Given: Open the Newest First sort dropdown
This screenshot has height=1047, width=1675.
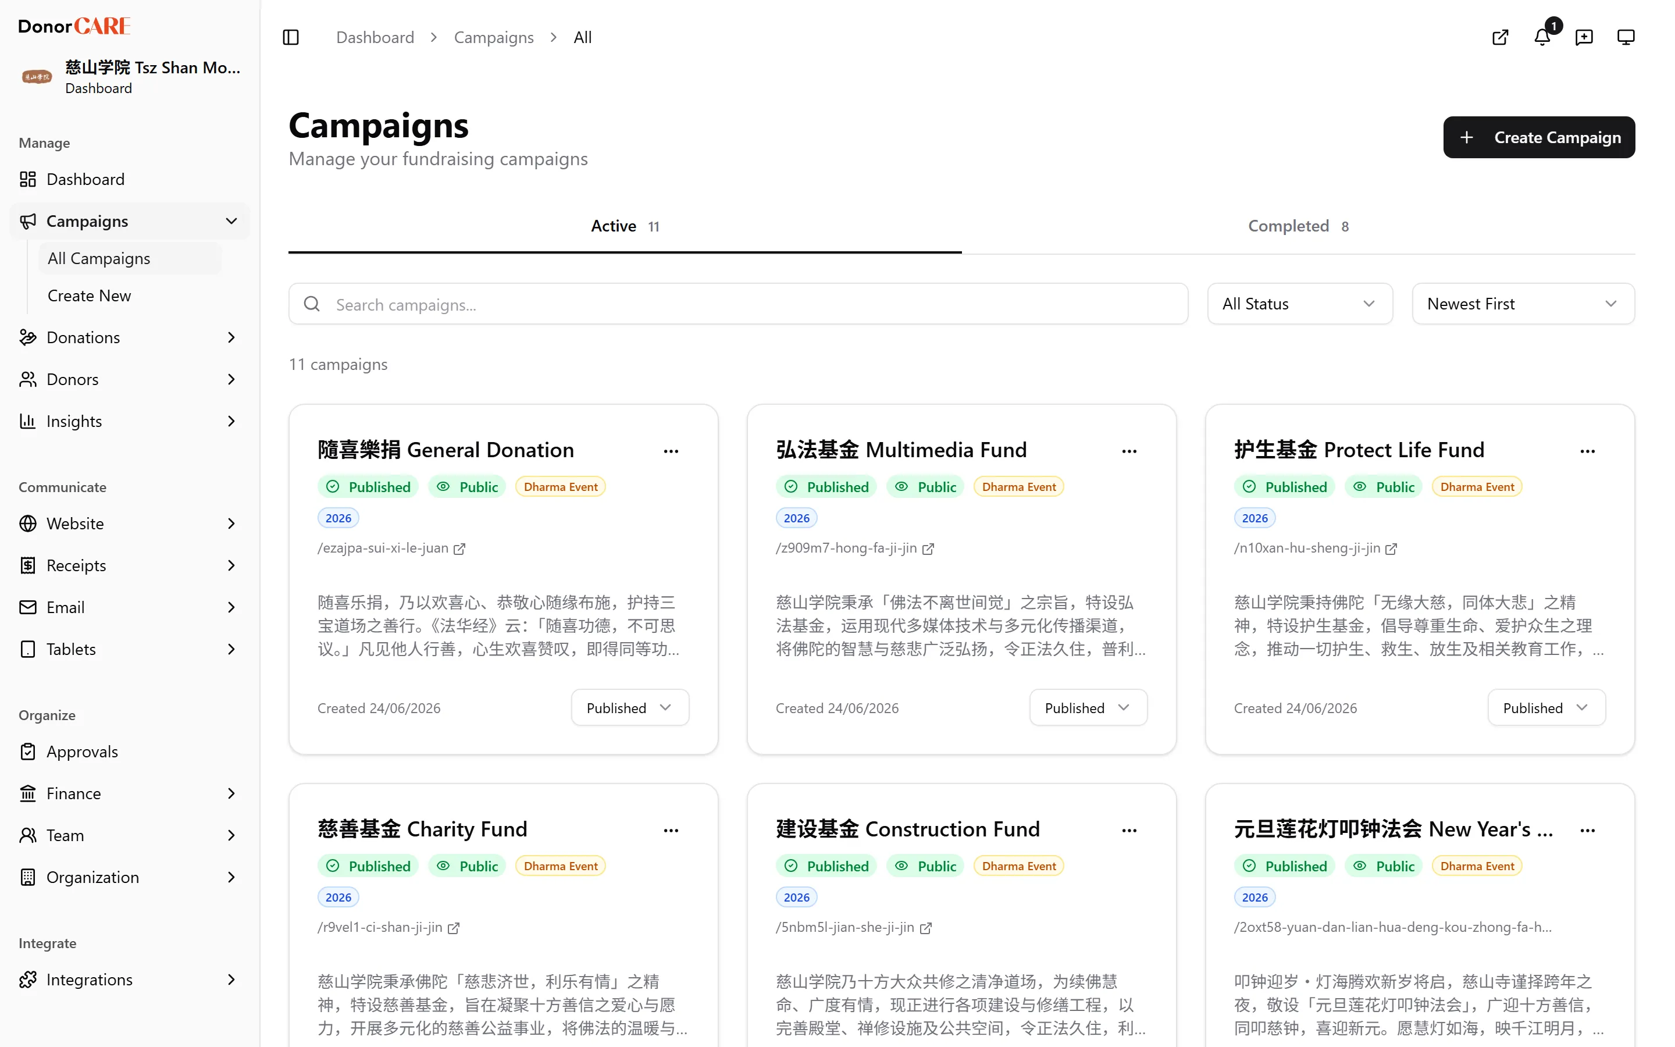Looking at the screenshot, I should point(1523,304).
